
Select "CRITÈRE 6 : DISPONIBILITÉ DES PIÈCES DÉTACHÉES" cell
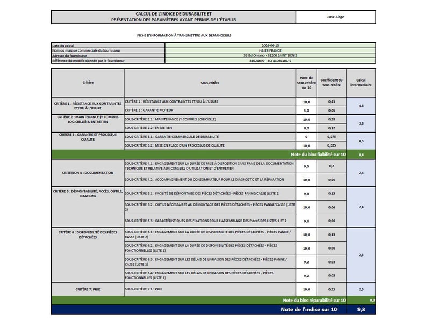coord(88,255)
